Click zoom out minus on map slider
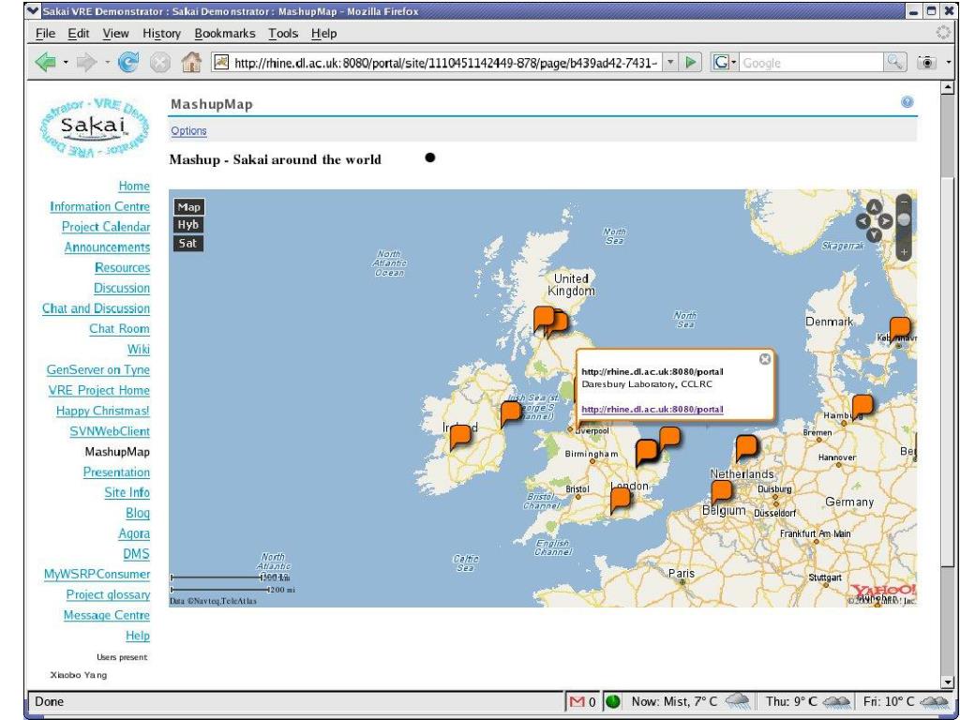 tap(904, 201)
